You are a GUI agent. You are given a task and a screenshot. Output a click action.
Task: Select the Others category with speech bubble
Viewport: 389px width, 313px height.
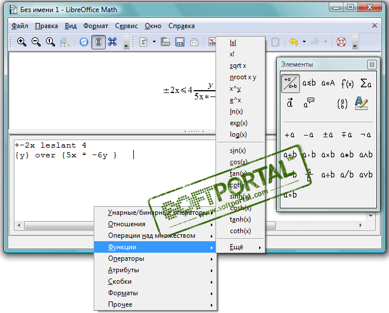tap(309, 103)
